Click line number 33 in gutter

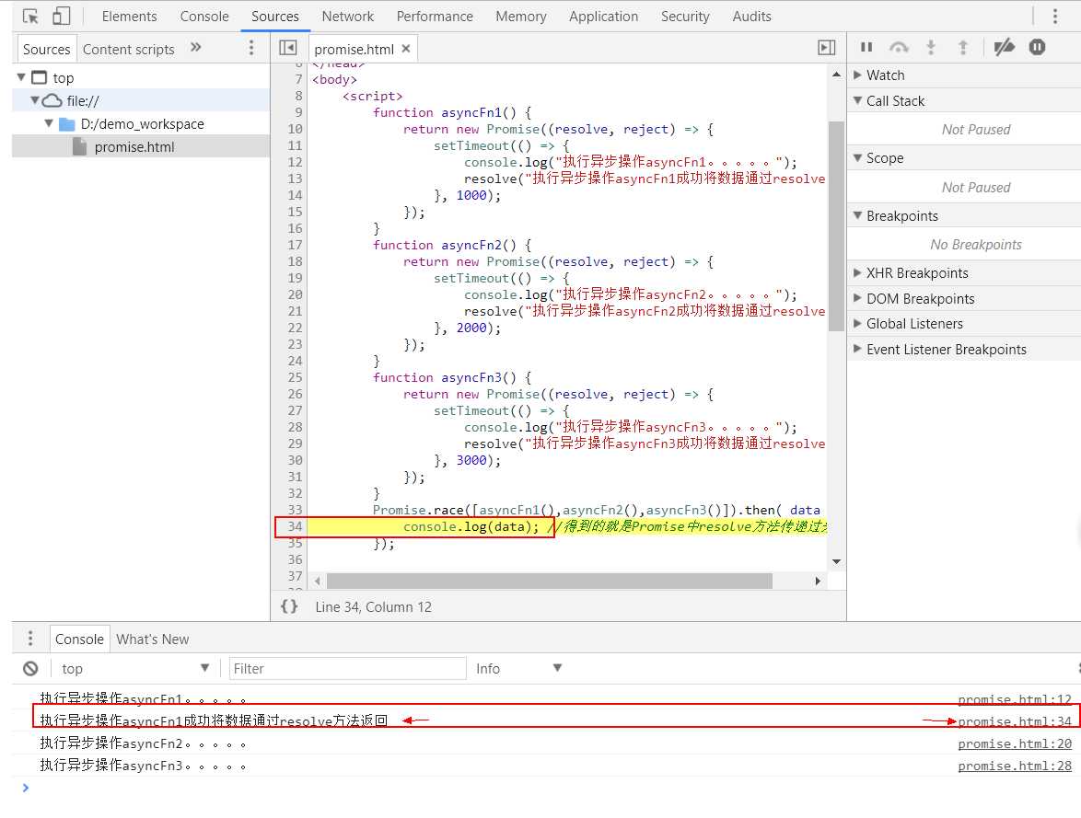[x=295, y=509]
